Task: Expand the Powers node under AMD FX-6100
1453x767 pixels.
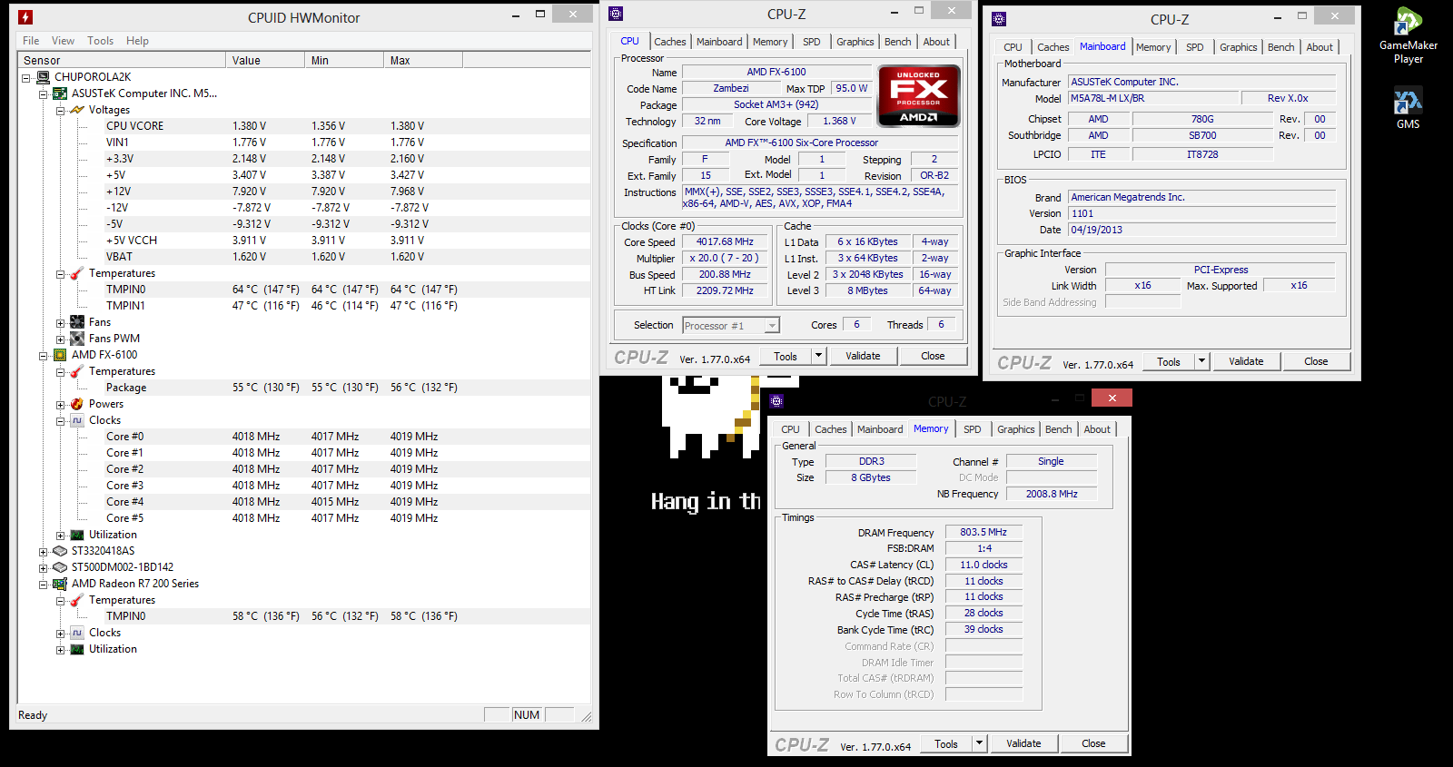Action: 60,405
